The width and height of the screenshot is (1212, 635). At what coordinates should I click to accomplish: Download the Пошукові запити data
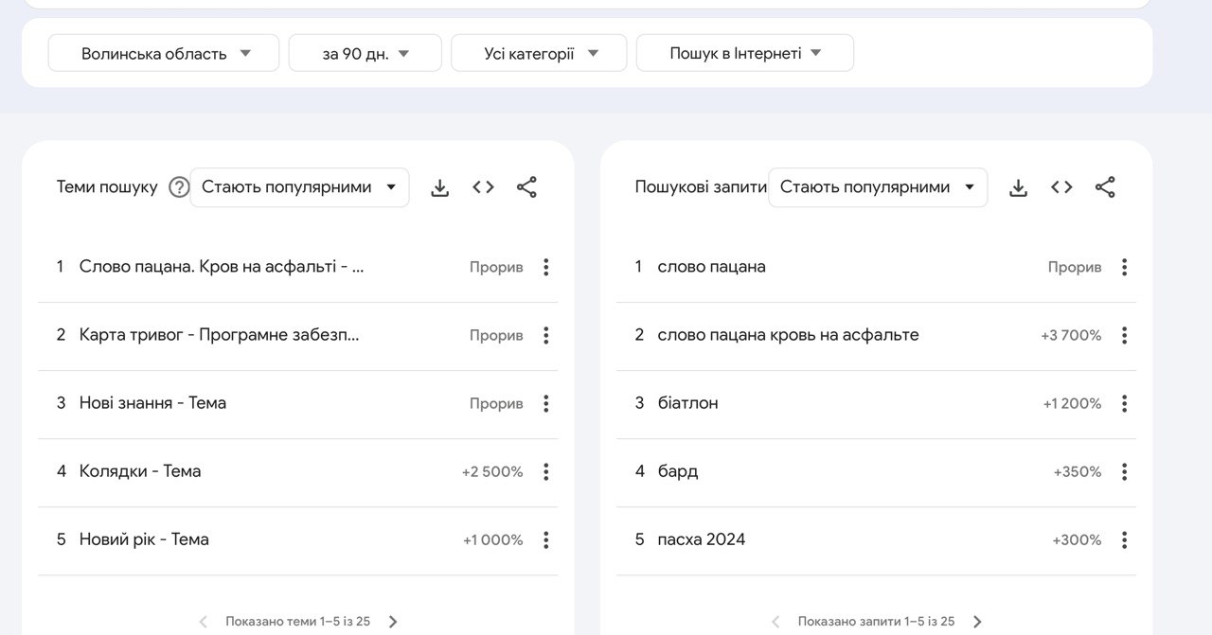tap(1018, 187)
